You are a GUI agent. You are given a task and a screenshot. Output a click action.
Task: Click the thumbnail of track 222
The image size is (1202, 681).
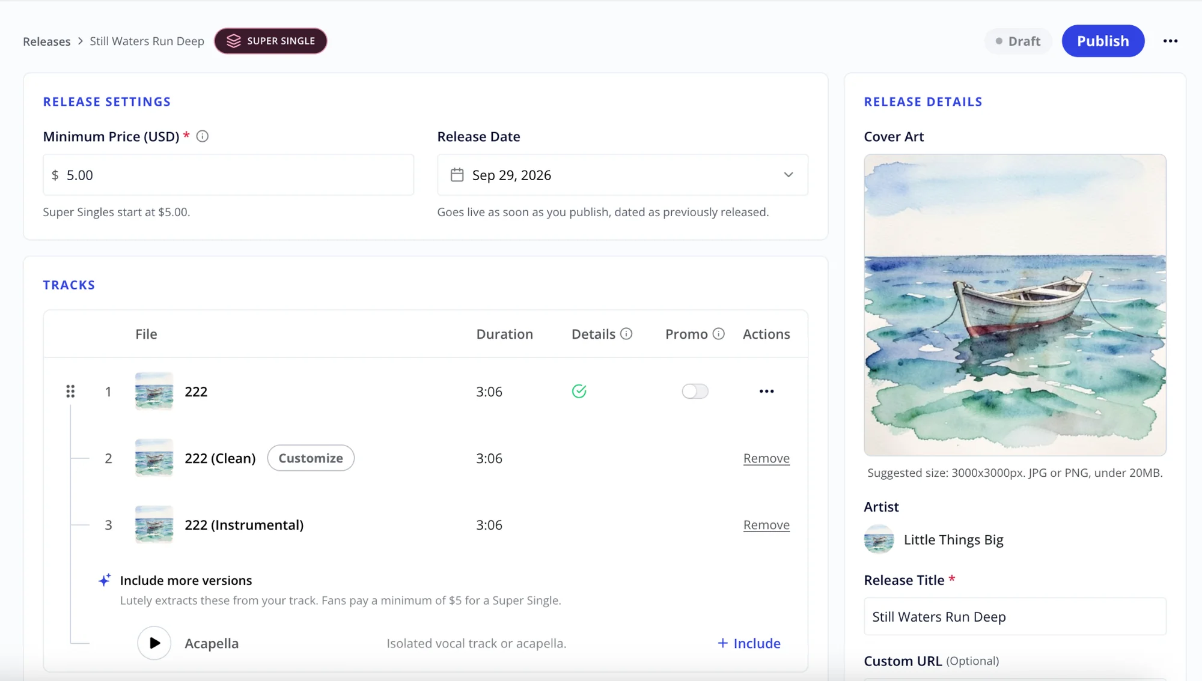(x=154, y=392)
